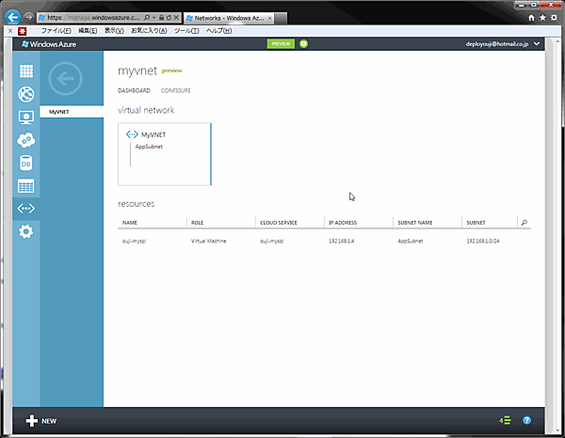Open Settings gear icon in sidebar

[x=26, y=231]
